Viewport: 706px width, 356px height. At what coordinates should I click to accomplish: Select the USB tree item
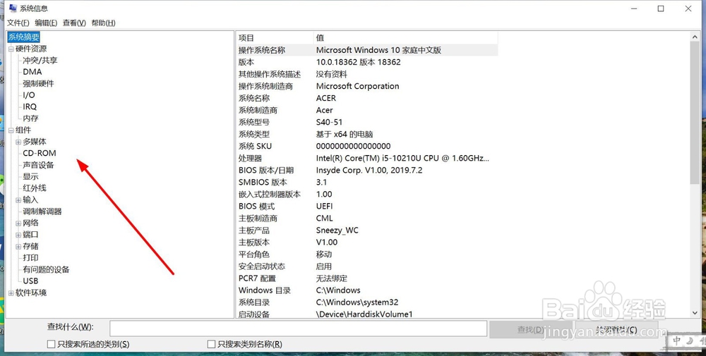coord(30,281)
